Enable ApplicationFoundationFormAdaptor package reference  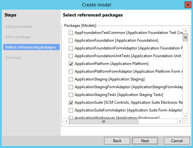(71, 48)
